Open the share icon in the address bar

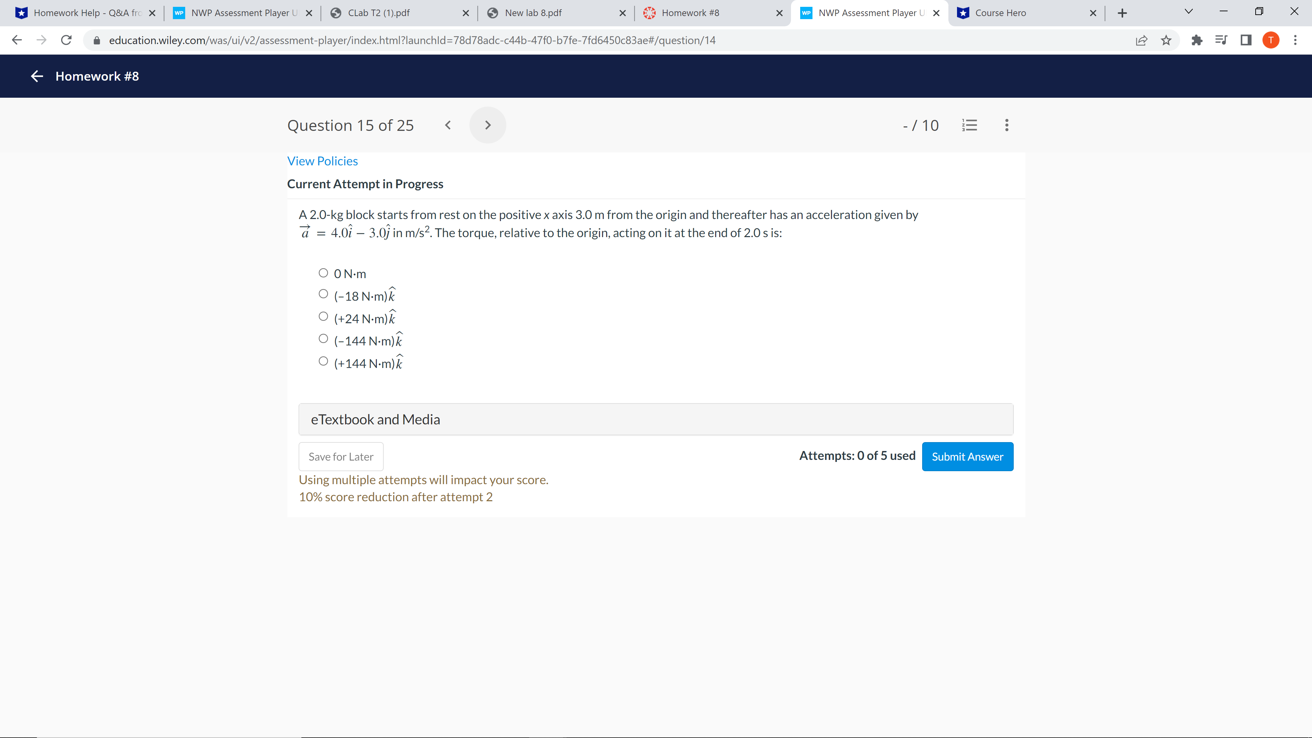(x=1142, y=40)
